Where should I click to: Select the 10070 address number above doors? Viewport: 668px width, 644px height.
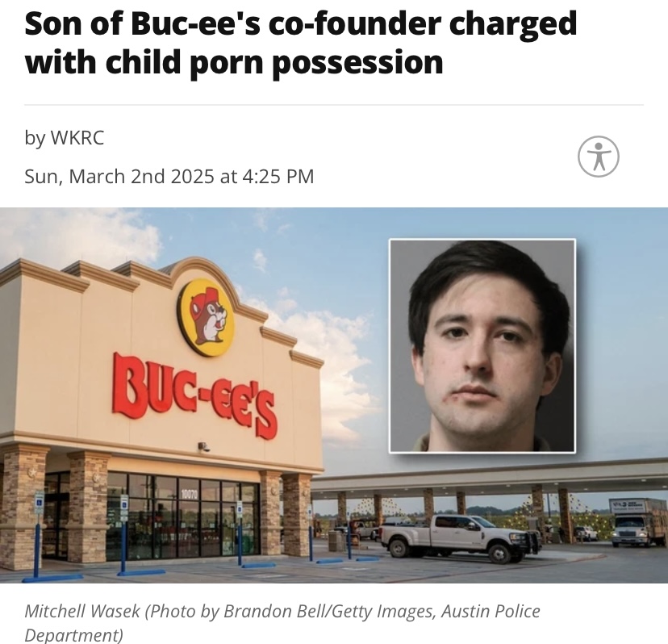pos(188,494)
